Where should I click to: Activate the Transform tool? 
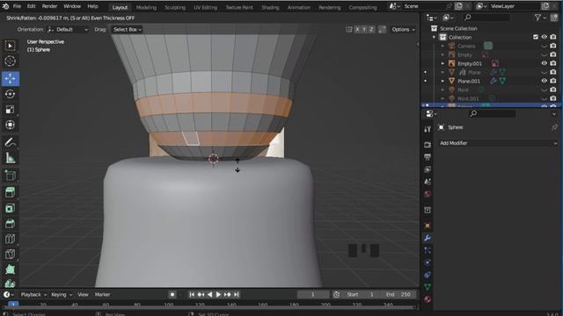(10, 125)
